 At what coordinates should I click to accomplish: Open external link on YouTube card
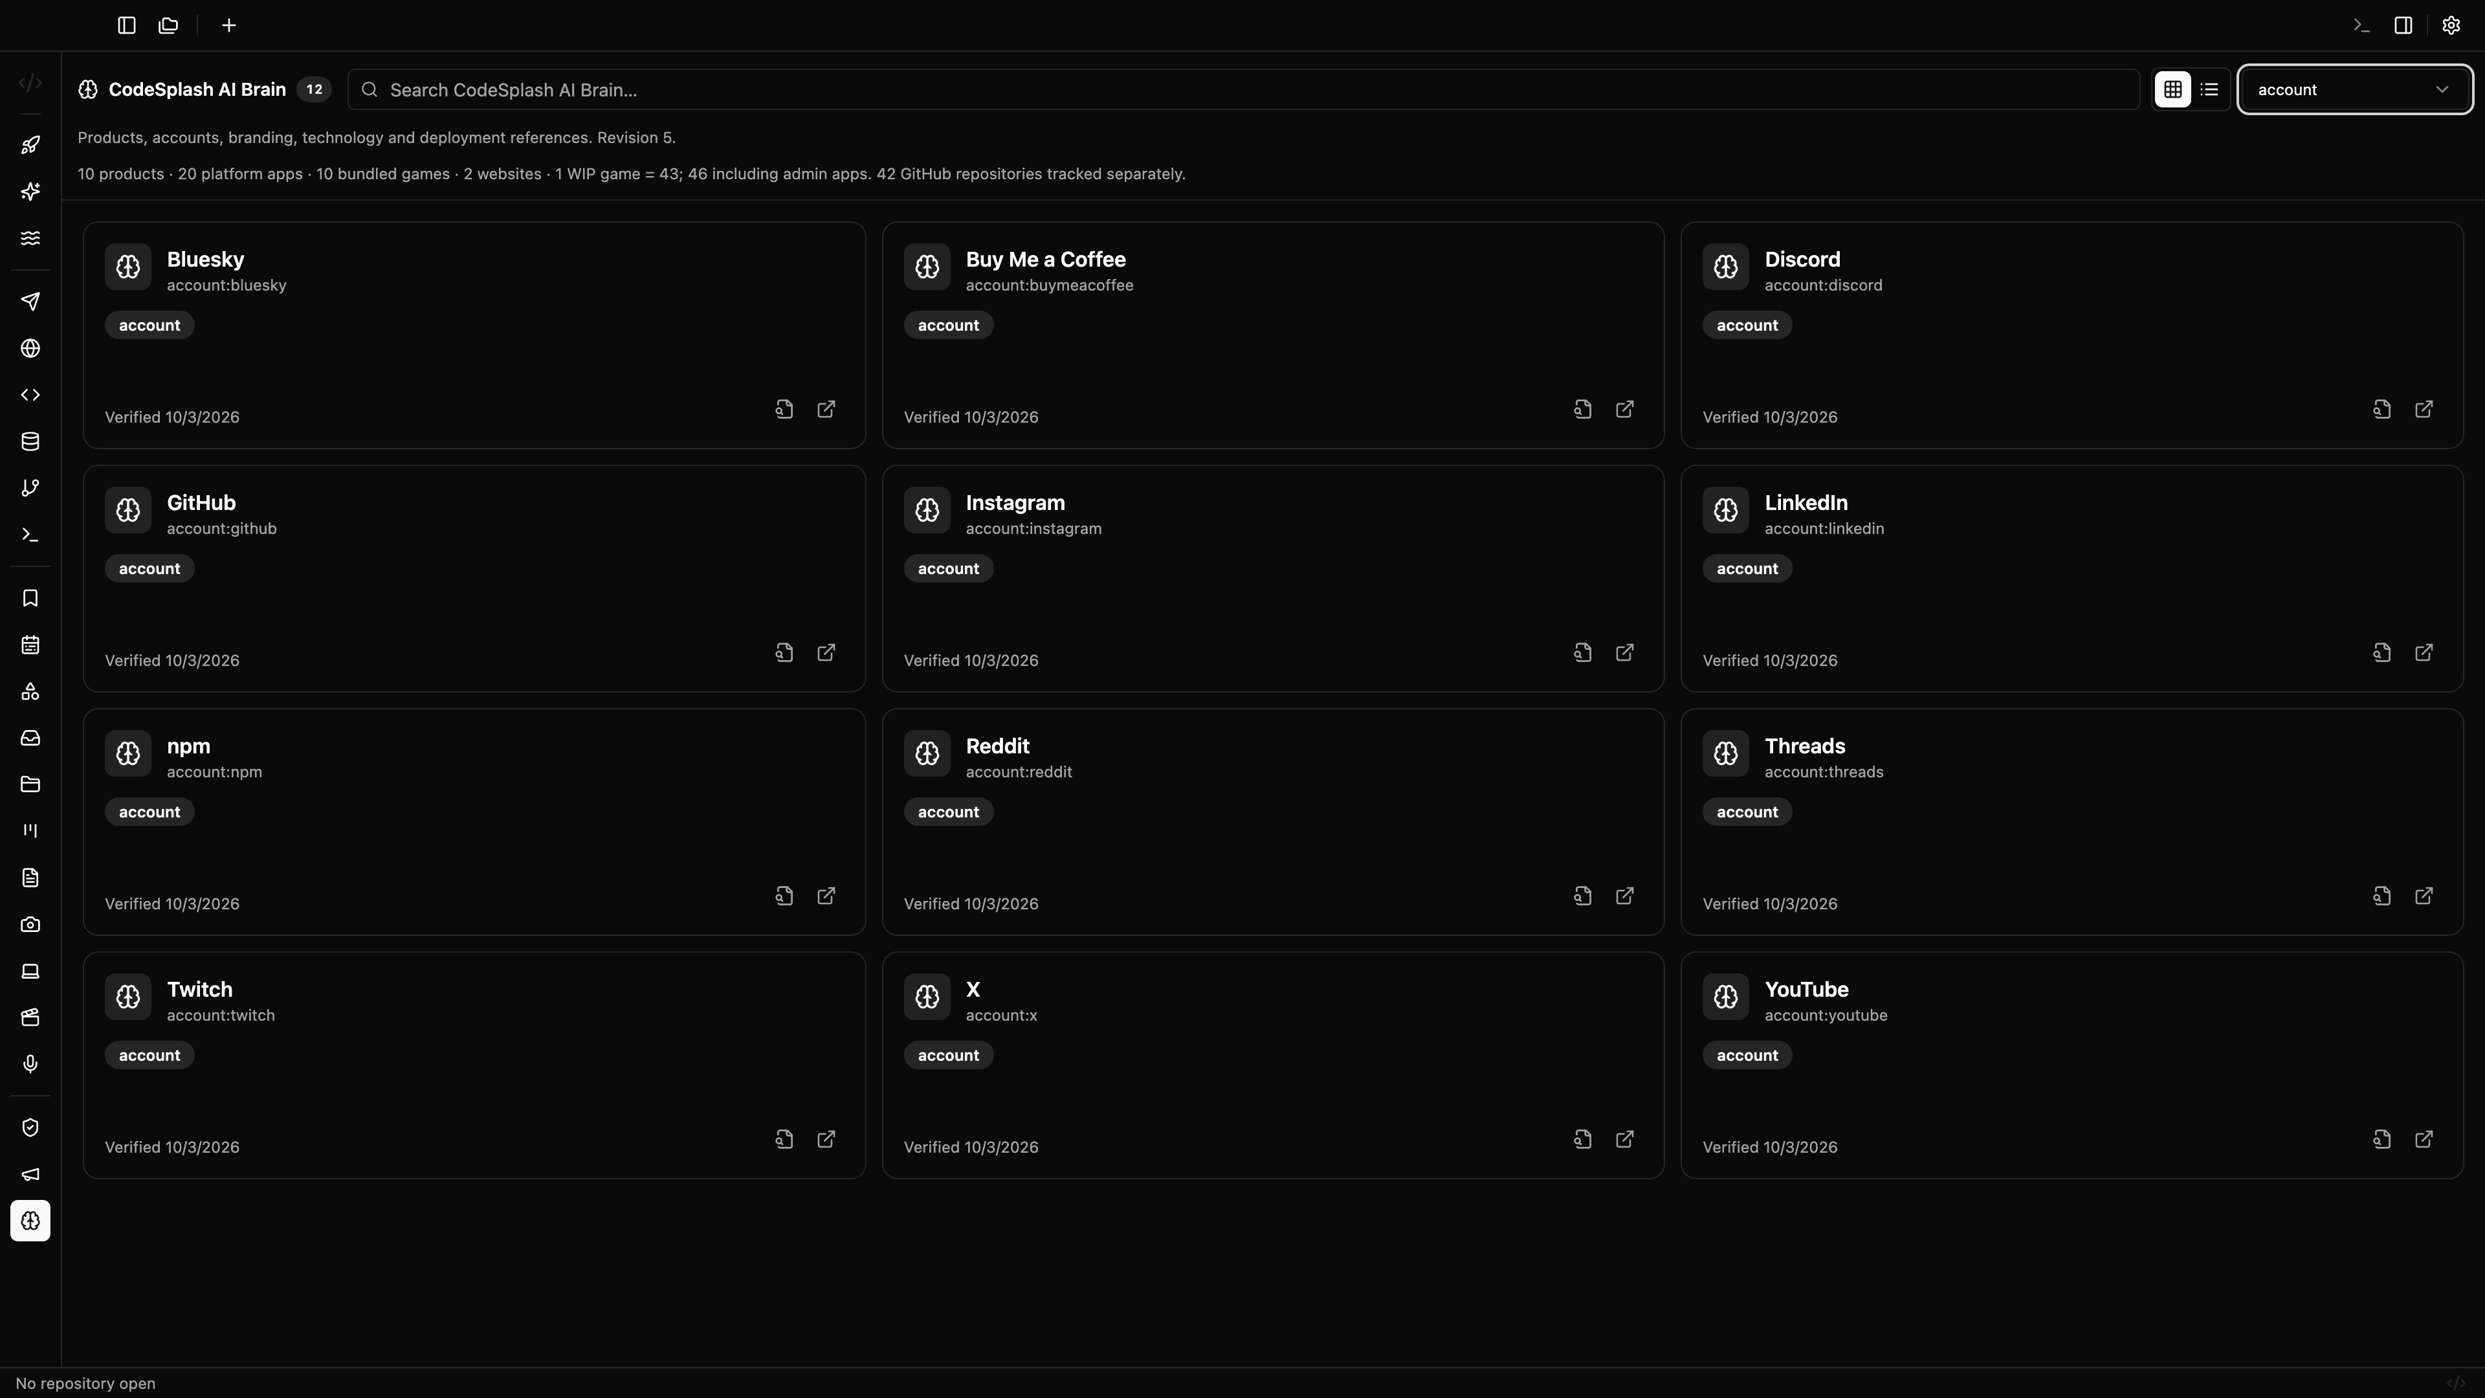click(x=2424, y=1138)
